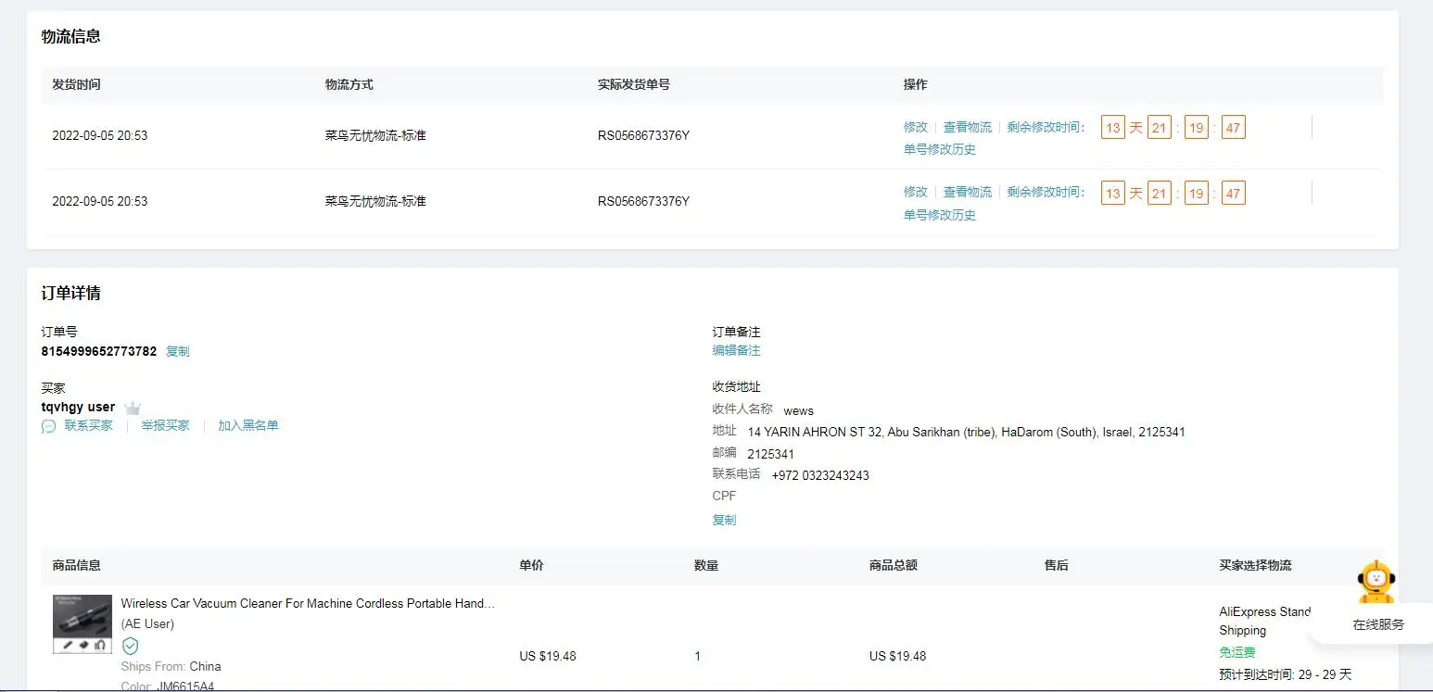Copy the order number with 复制 link
Image resolution: width=1433 pixels, height=692 pixels.
178,352
